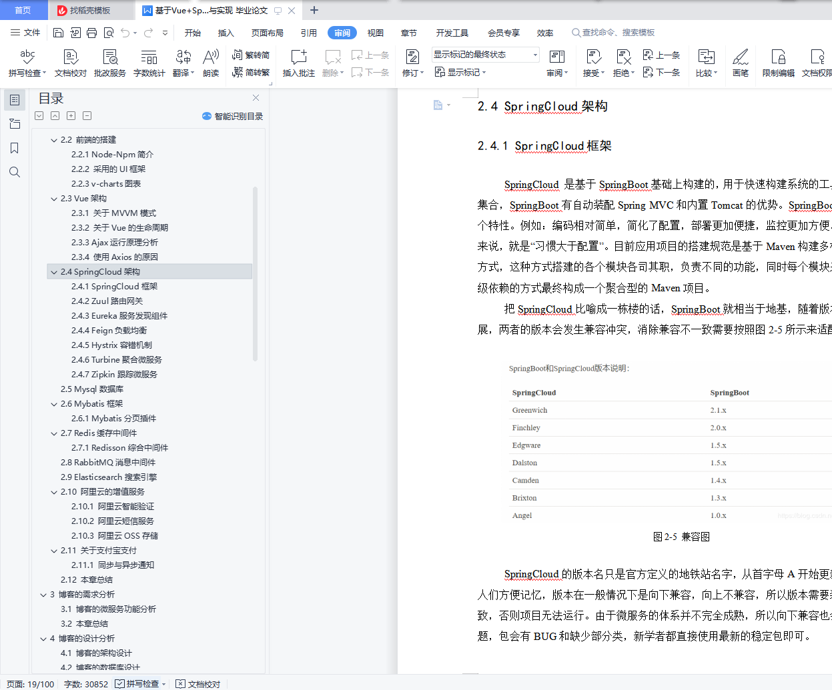Click the down-level arrow icon in 目录 panel

[x=39, y=116]
